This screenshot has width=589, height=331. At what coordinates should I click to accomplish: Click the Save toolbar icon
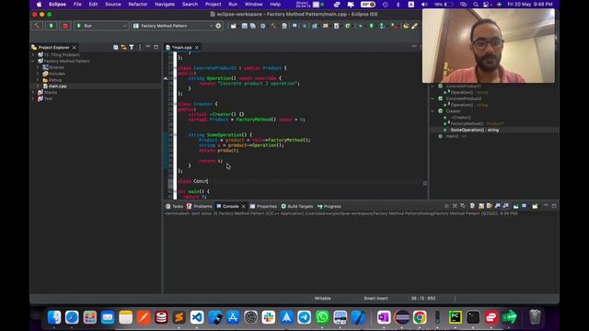point(245,26)
